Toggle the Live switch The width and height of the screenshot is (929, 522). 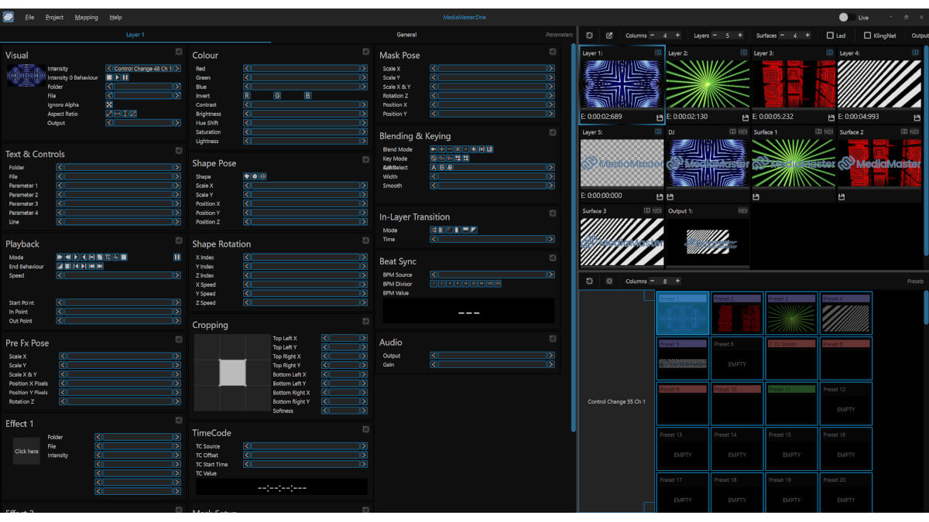coord(848,17)
